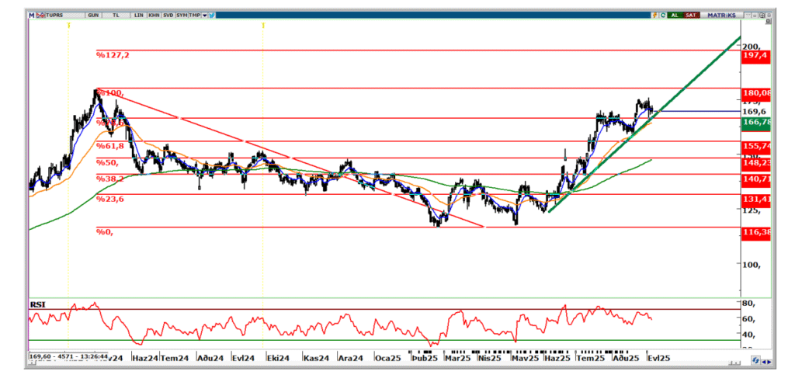Open the GUN period selector
Screen dimensions: 795x382
point(93,15)
